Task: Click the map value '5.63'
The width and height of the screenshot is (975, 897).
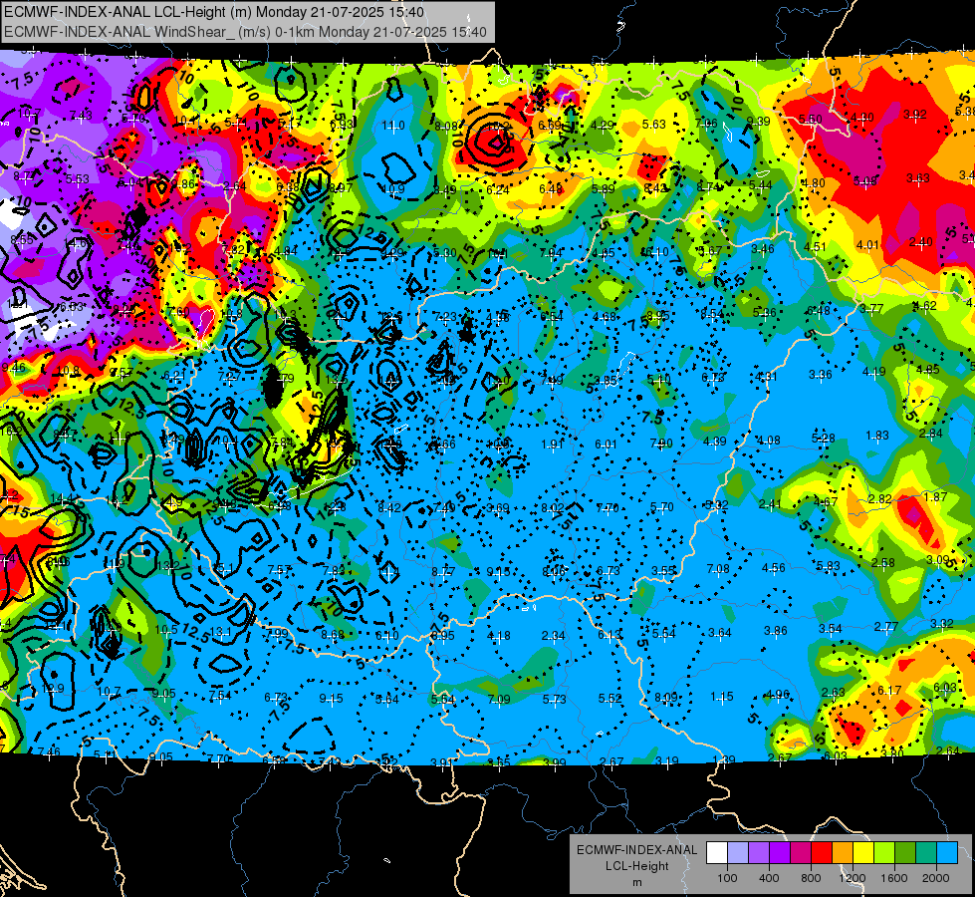Action: [x=654, y=124]
